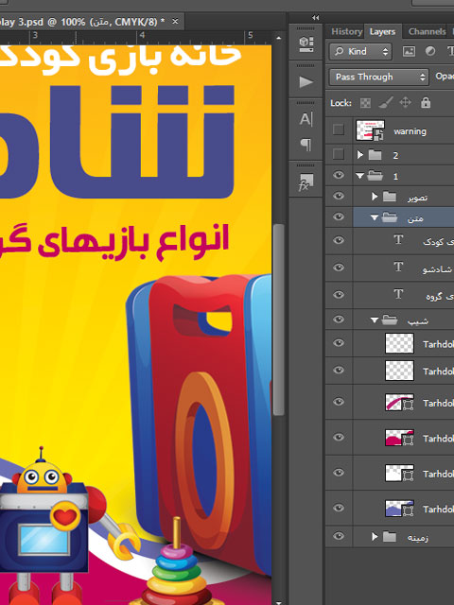Open the Character panel icon

click(306, 119)
